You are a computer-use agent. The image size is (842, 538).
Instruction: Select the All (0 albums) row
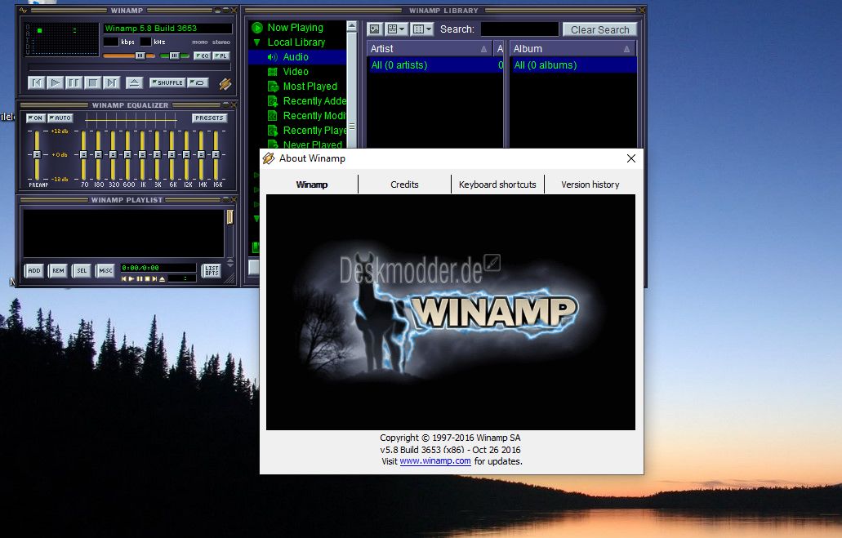573,65
